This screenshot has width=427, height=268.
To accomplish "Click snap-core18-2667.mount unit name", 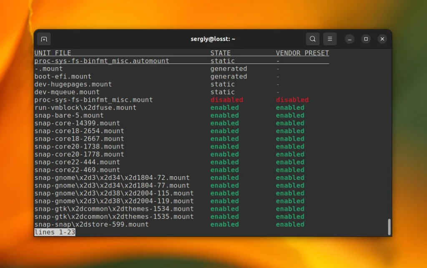I will coord(79,139).
